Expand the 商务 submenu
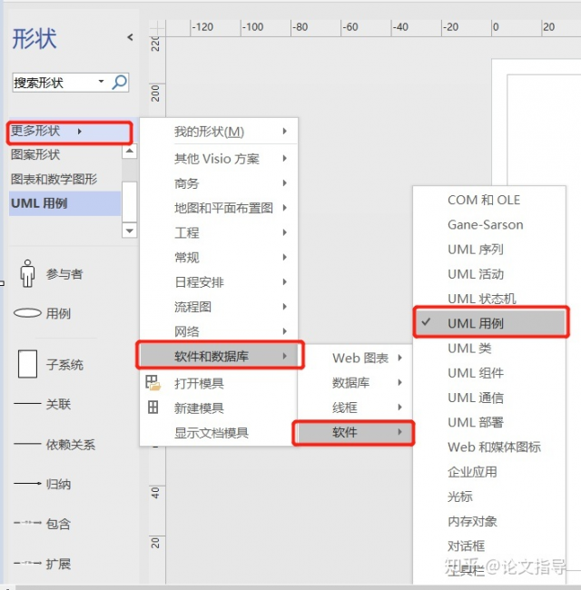The width and height of the screenshot is (581, 590). (219, 183)
